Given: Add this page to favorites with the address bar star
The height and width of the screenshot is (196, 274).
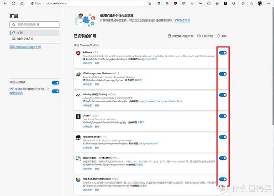Looking at the screenshot, I should (149, 3).
